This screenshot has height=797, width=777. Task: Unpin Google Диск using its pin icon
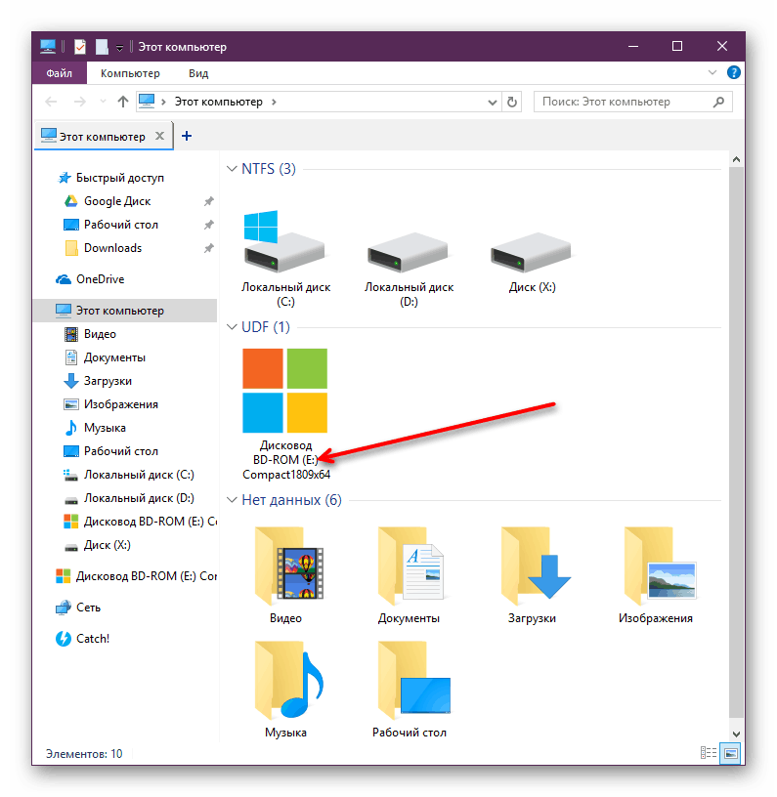coord(208,201)
